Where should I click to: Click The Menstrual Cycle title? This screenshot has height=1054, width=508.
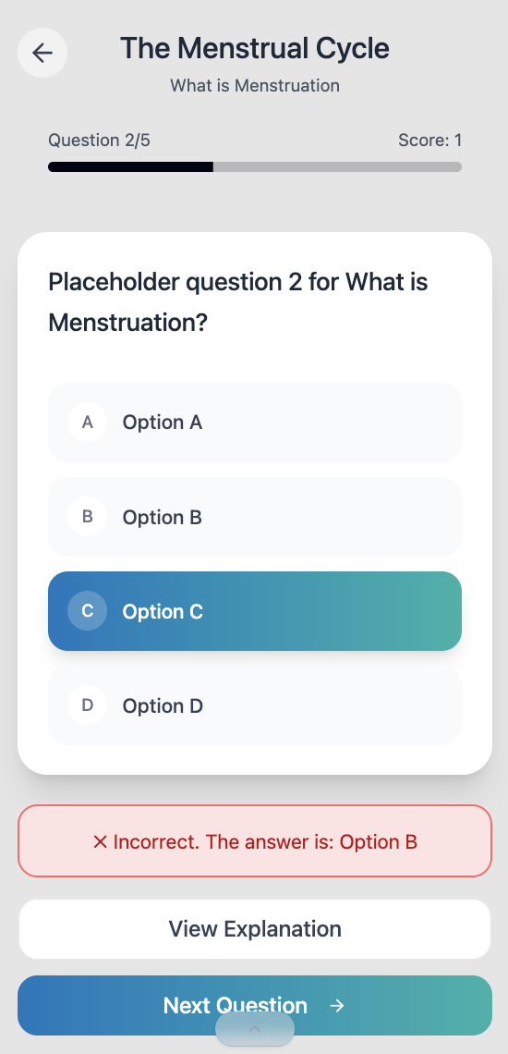255,49
